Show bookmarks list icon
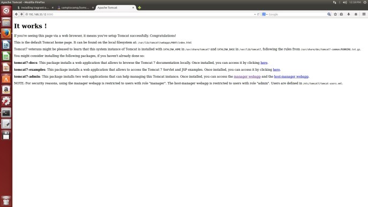 pyautogui.click(x=341, y=14)
